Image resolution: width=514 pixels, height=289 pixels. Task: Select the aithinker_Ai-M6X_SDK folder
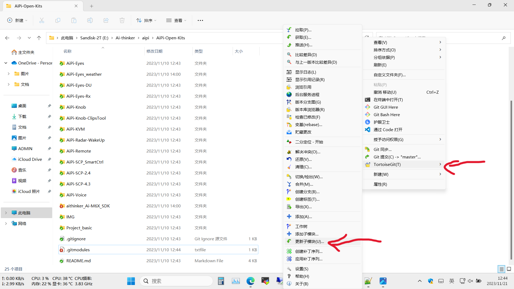(158, 206)
